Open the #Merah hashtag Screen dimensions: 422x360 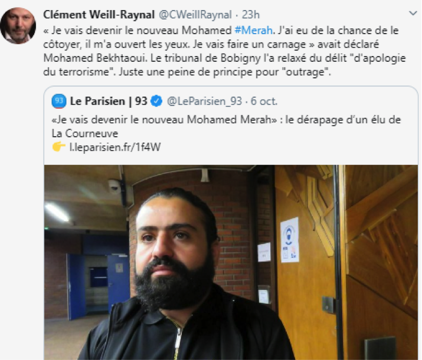click(x=253, y=31)
